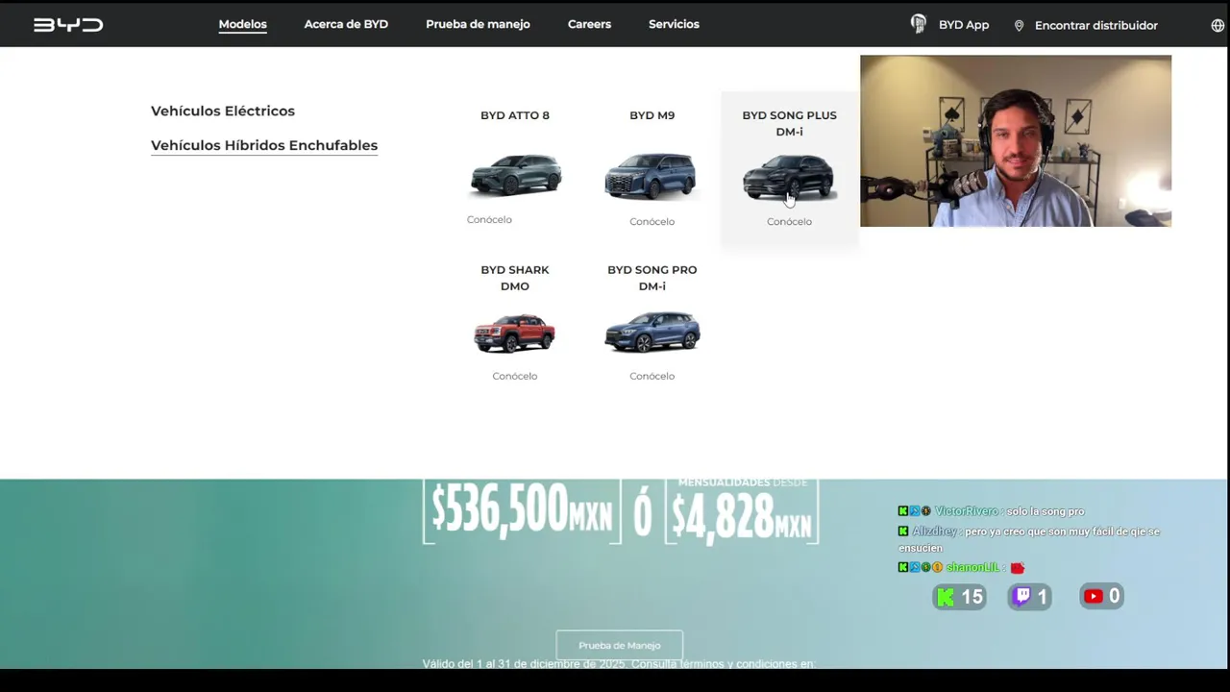
Task: Click the BYD logo in header
Action: pos(68,24)
